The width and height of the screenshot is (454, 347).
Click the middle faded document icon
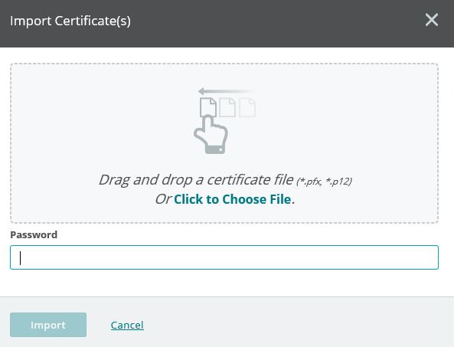pyautogui.click(x=227, y=107)
